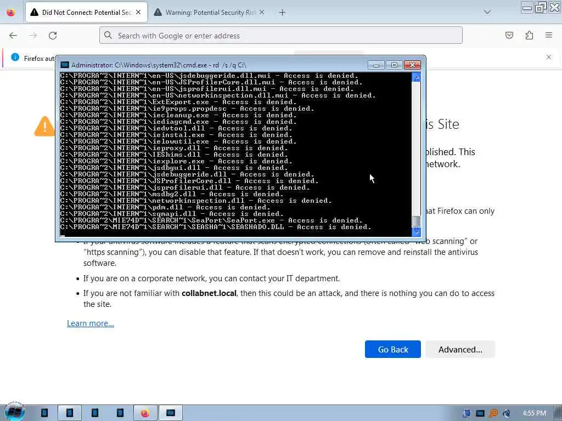
Task: Restore down the Firefox window
Action: 541,7
